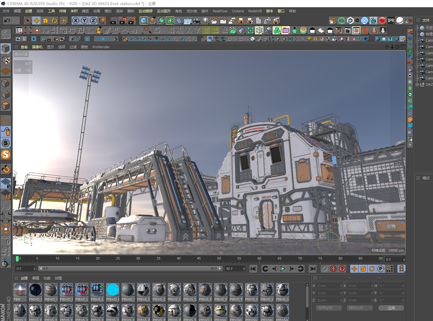Screen dimensions: 433x321
Task: Click the trash can delete icon
Action: 87,39
